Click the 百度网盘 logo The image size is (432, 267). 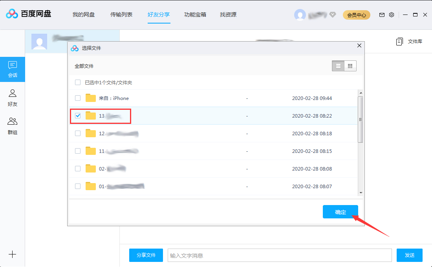point(27,14)
